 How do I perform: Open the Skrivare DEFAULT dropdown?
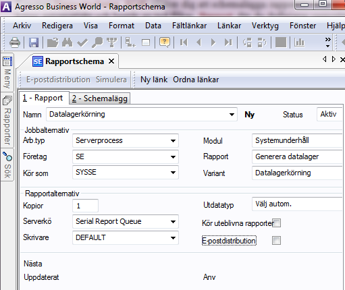point(173,238)
